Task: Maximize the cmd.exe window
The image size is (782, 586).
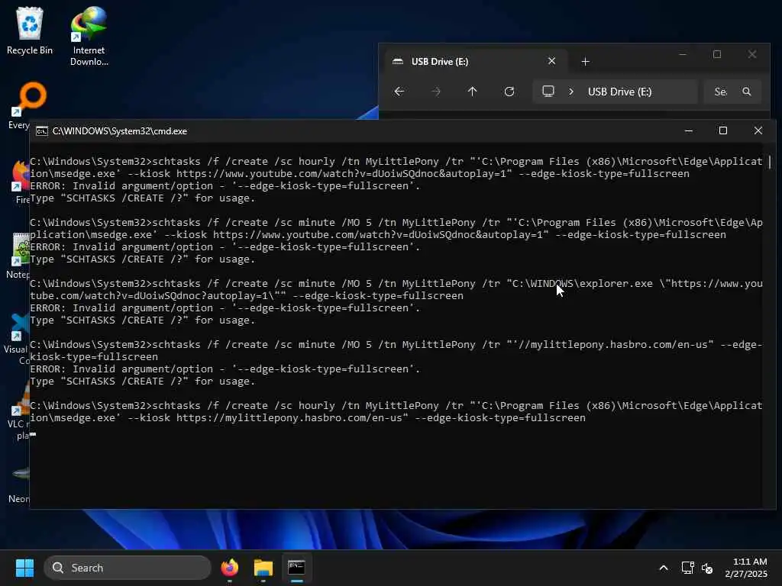Action: (x=722, y=131)
